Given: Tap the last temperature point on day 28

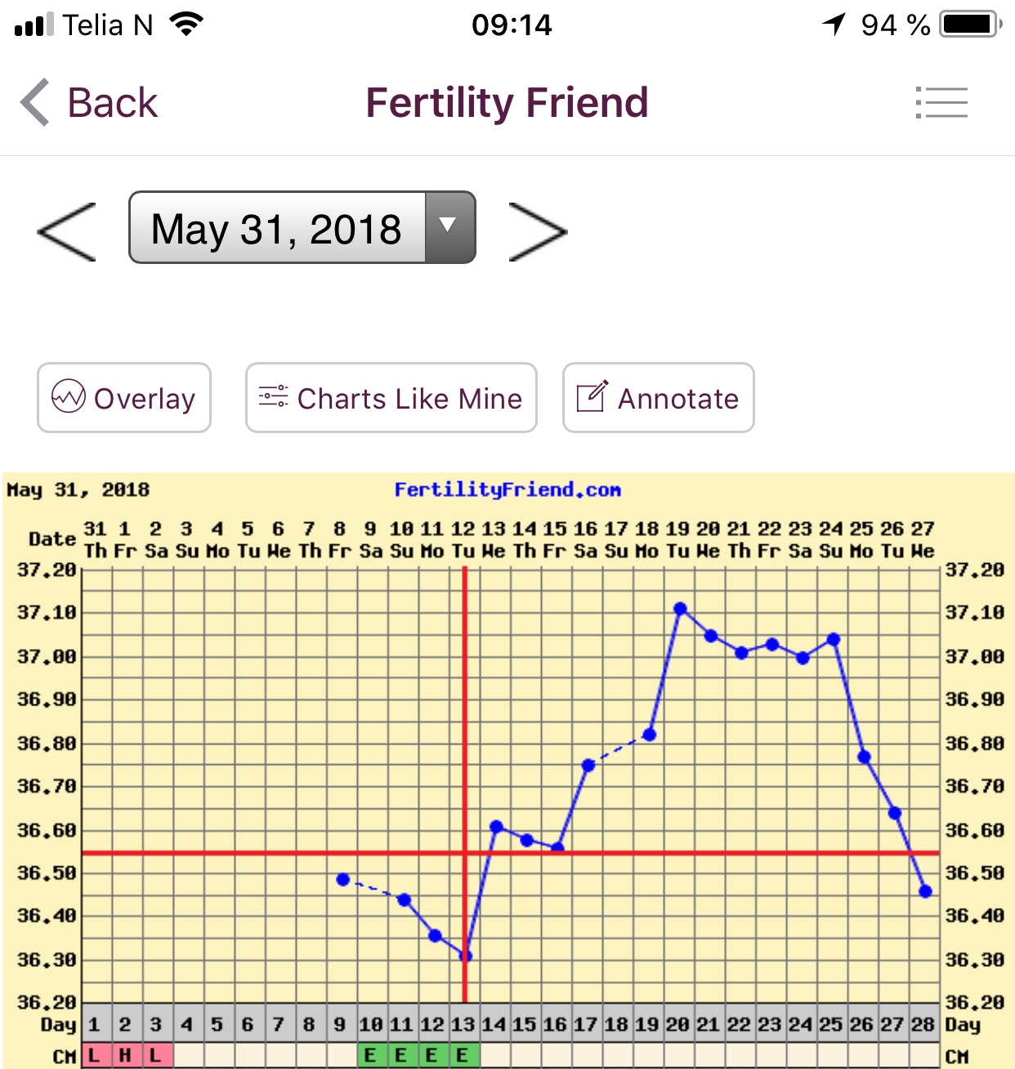Looking at the screenshot, I should pyautogui.click(x=925, y=892).
